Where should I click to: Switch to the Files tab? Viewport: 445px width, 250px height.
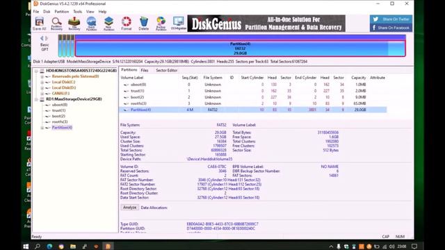point(145,70)
